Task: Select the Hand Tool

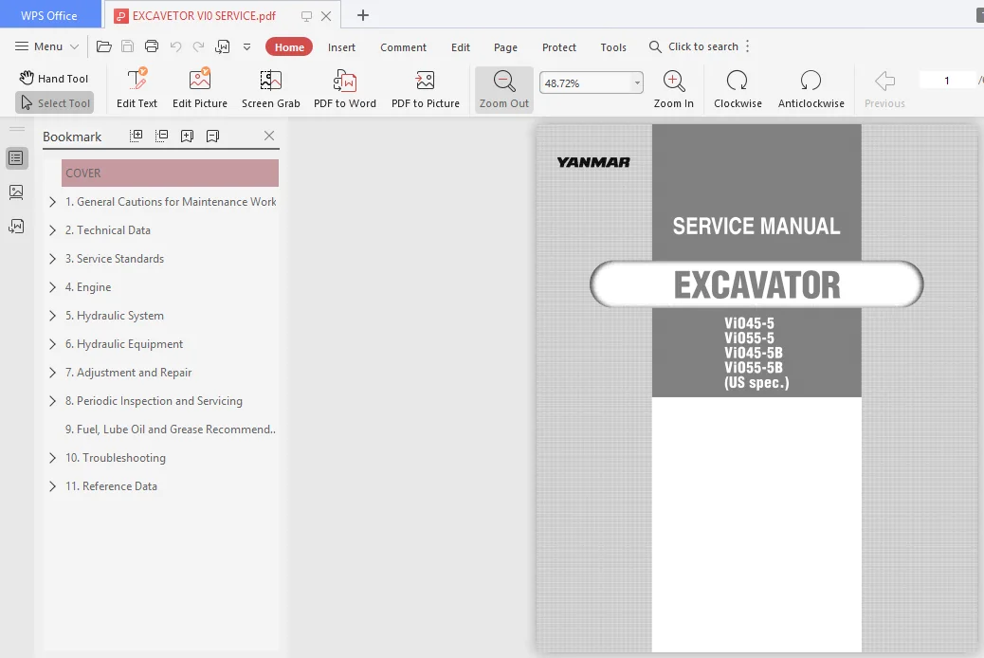Action: 54,79
